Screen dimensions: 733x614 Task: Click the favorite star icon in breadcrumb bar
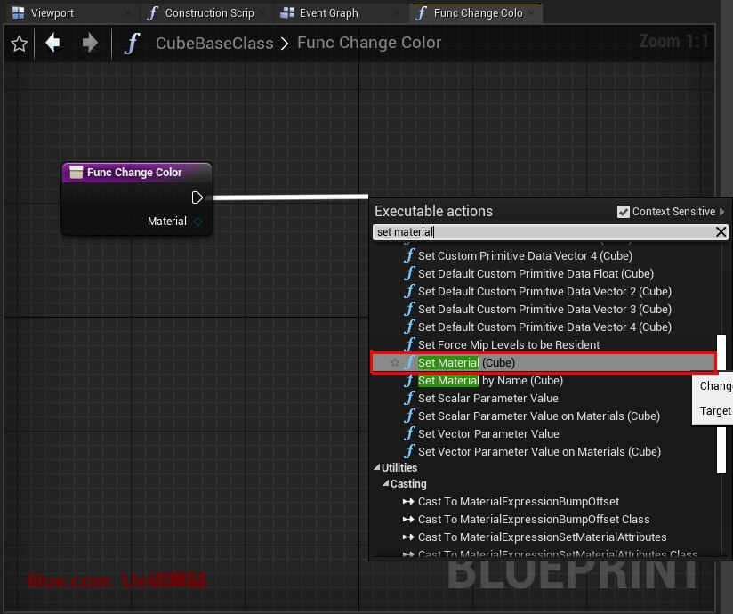19,44
